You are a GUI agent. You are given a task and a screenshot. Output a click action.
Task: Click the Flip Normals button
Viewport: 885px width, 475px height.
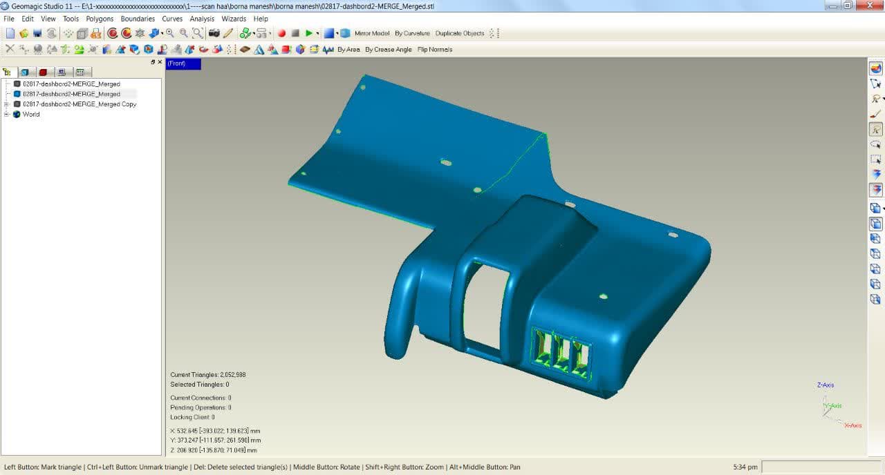point(435,50)
